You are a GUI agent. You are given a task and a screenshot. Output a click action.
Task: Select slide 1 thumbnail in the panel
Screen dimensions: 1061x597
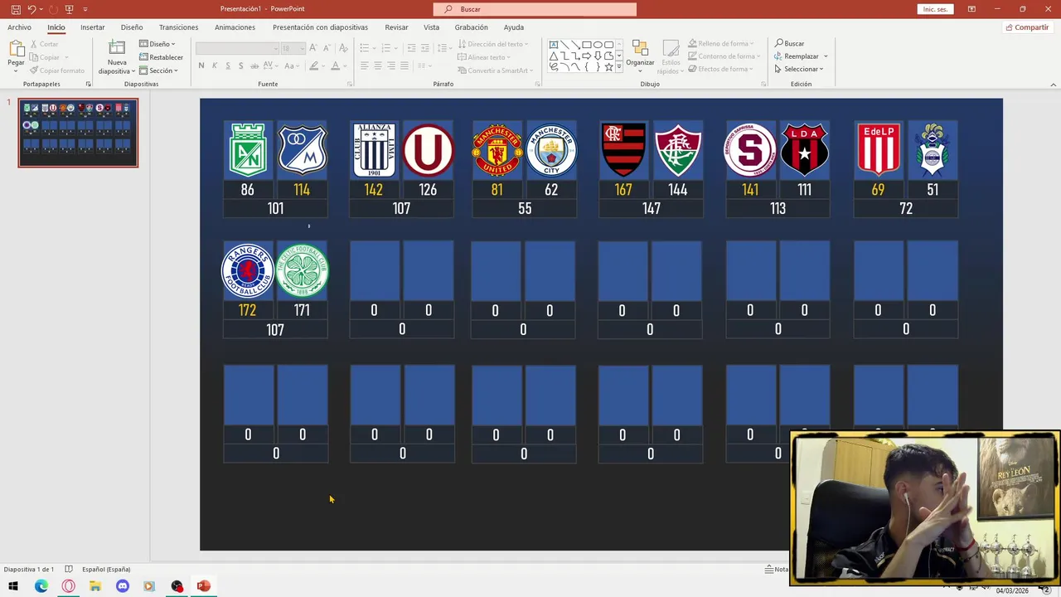pos(78,133)
